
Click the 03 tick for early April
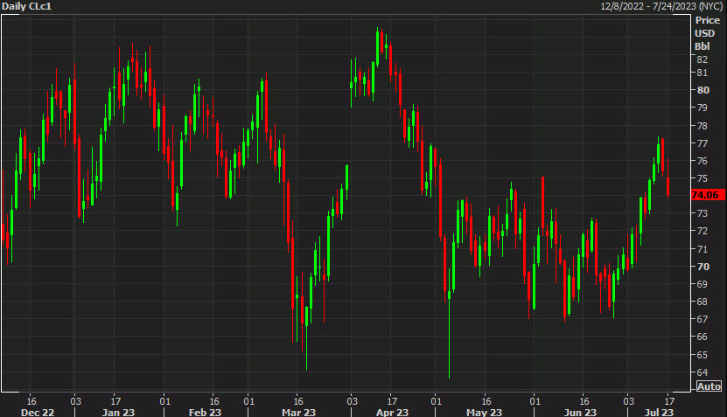[353, 400]
